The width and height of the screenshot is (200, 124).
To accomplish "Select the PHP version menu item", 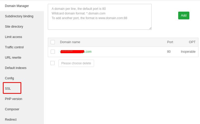I will (14, 99).
